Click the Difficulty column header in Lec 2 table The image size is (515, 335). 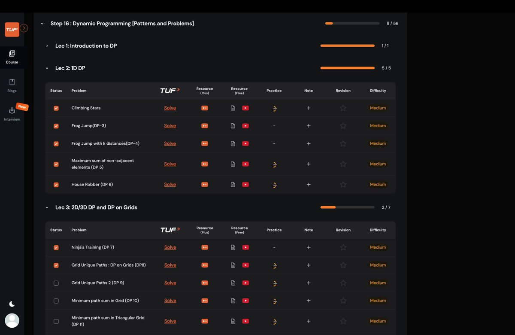pyautogui.click(x=378, y=91)
